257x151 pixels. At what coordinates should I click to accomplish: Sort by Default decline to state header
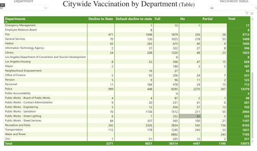pyautogui.click(x=134, y=19)
